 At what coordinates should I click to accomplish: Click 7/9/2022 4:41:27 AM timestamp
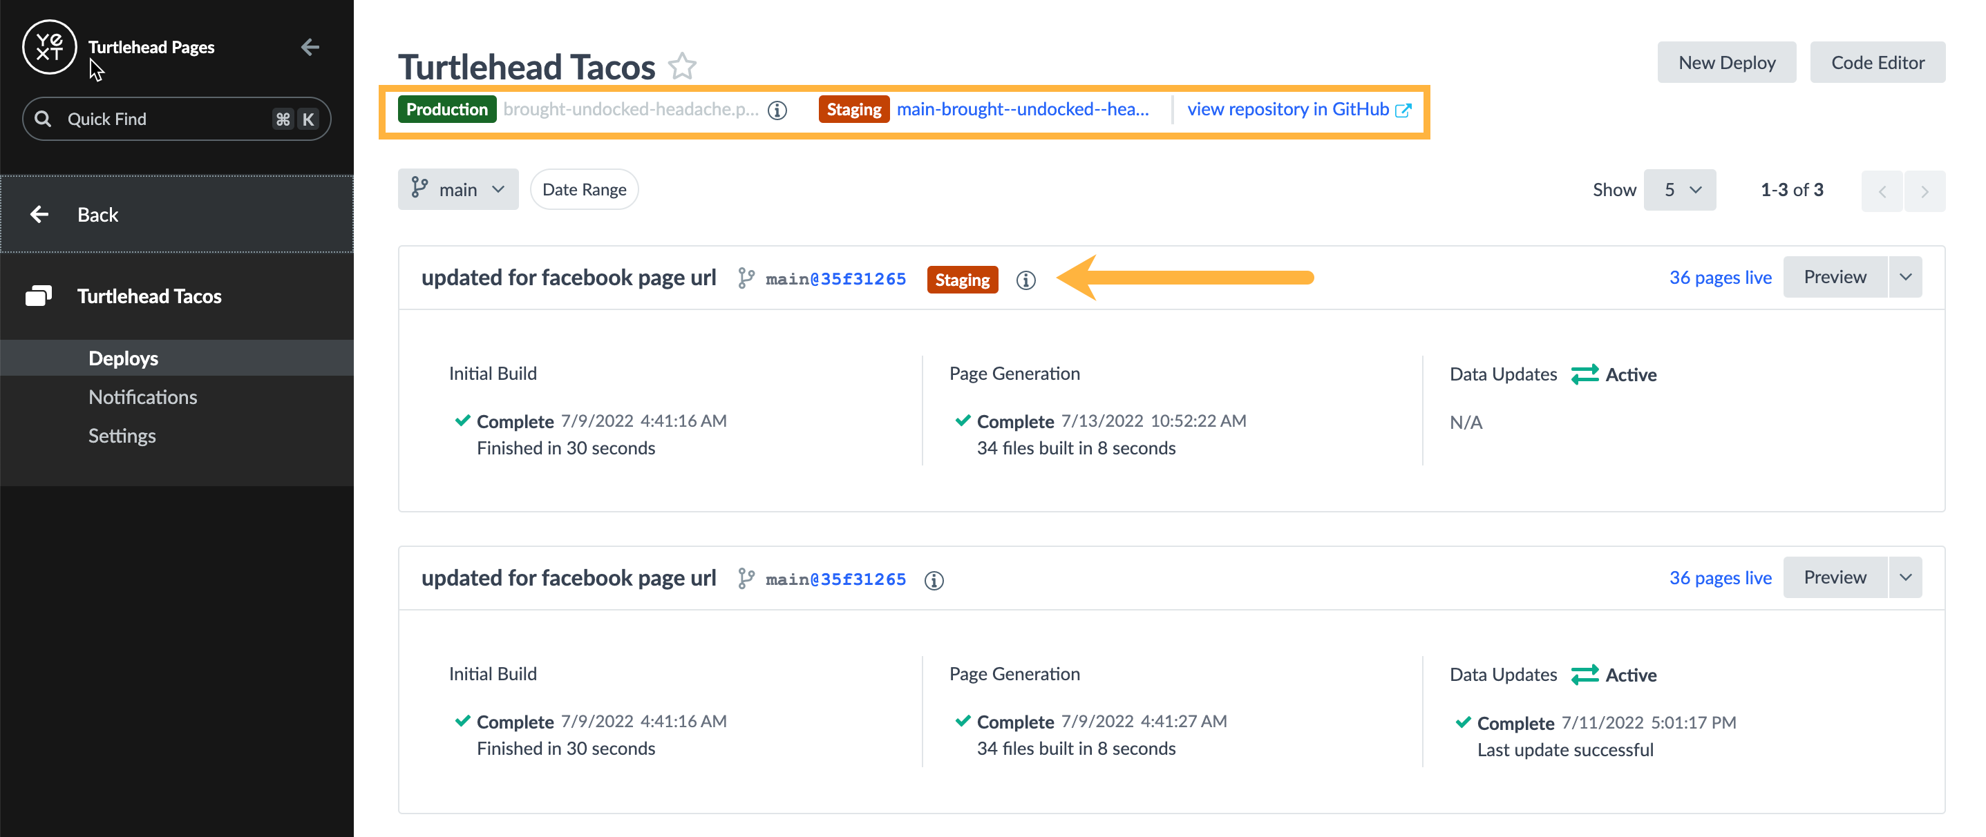[1144, 722]
